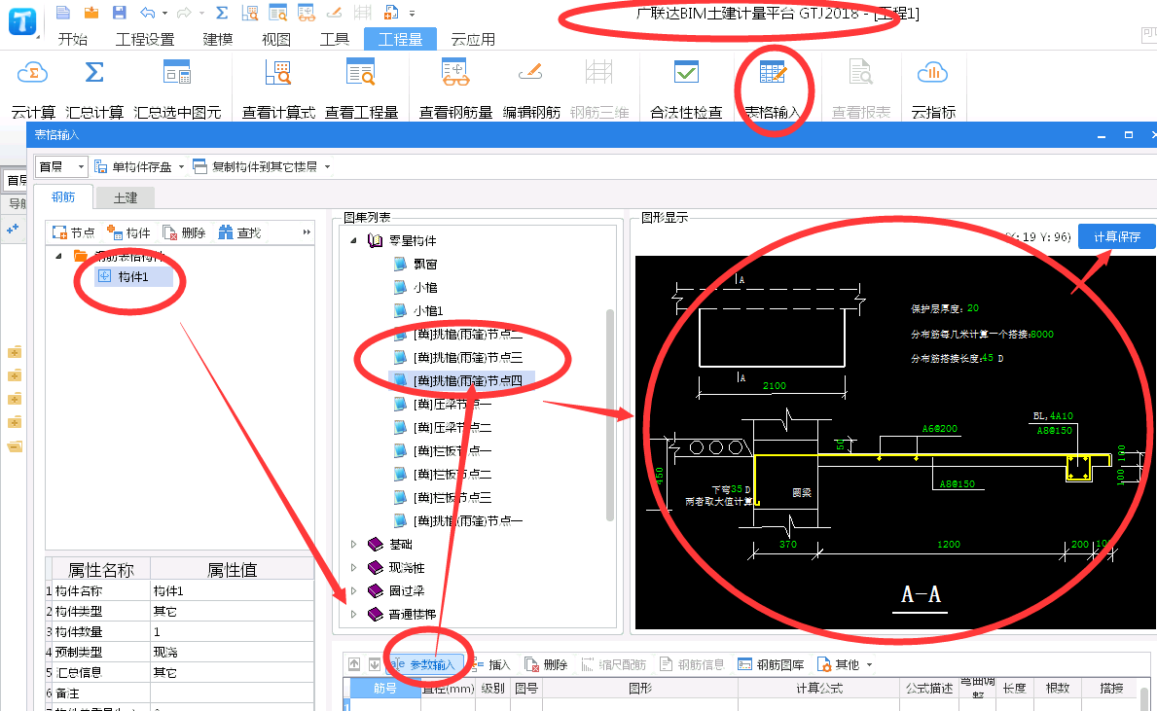Move row down with the down-arrow icon
The width and height of the screenshot is (1157, 711).
click(x=374, y=664)
